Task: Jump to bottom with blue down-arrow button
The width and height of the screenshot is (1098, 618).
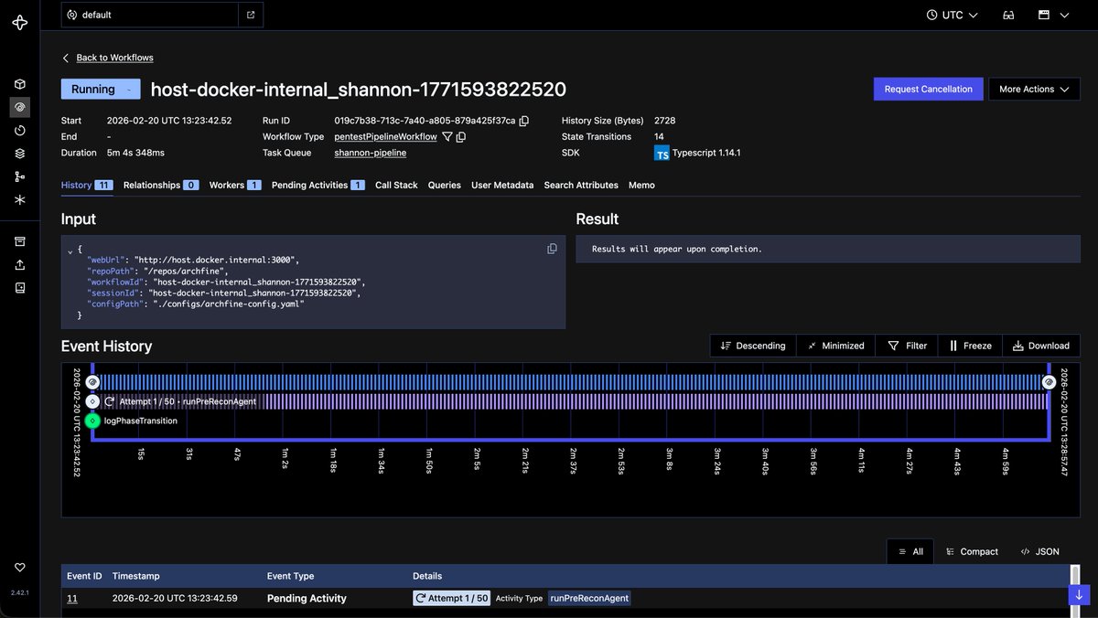Action: pyautogui.click(x=1079, y=595)
